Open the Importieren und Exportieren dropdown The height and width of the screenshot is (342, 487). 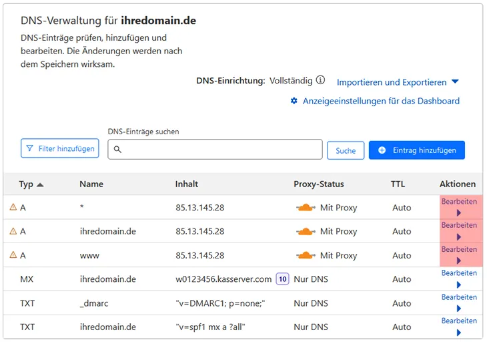(x=398, y=82)
